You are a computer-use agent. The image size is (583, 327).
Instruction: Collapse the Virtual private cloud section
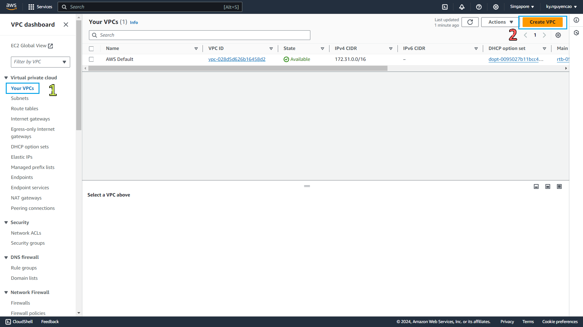pos(6,78)
